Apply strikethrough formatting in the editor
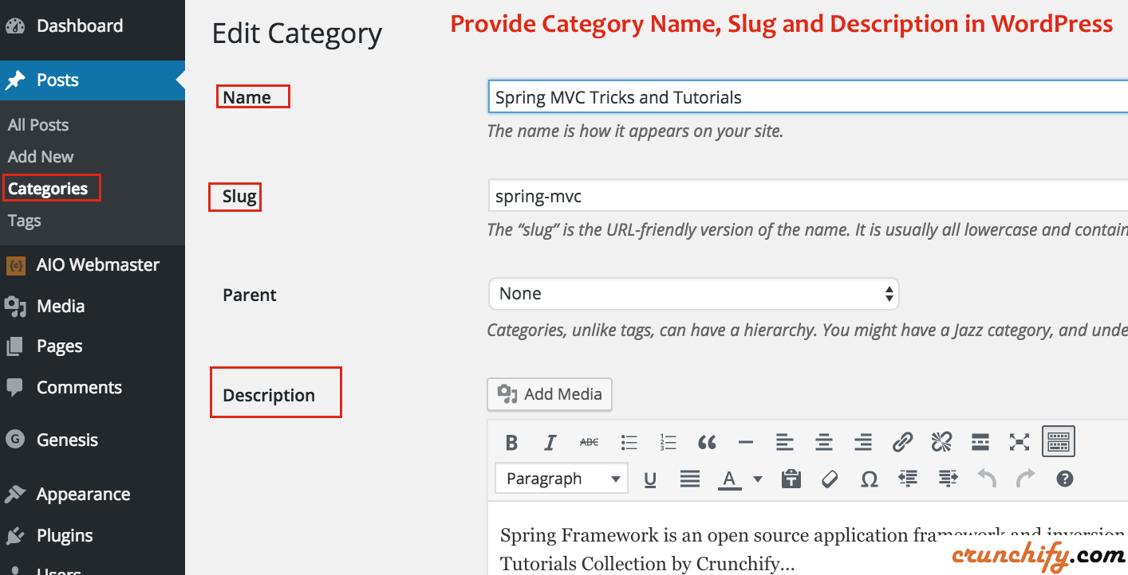Screen dimensions: 1128x575 (x=589, y=441)
